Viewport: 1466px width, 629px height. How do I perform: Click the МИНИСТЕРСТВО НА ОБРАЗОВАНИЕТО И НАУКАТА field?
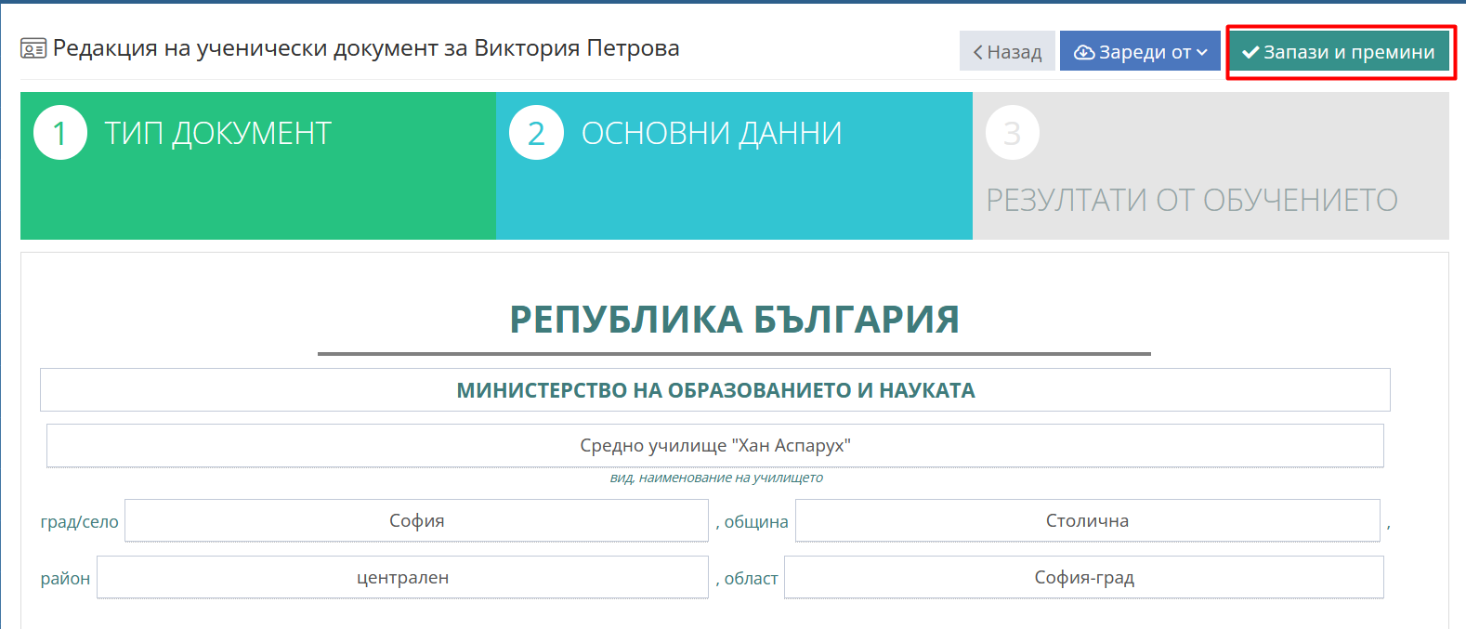715,390
